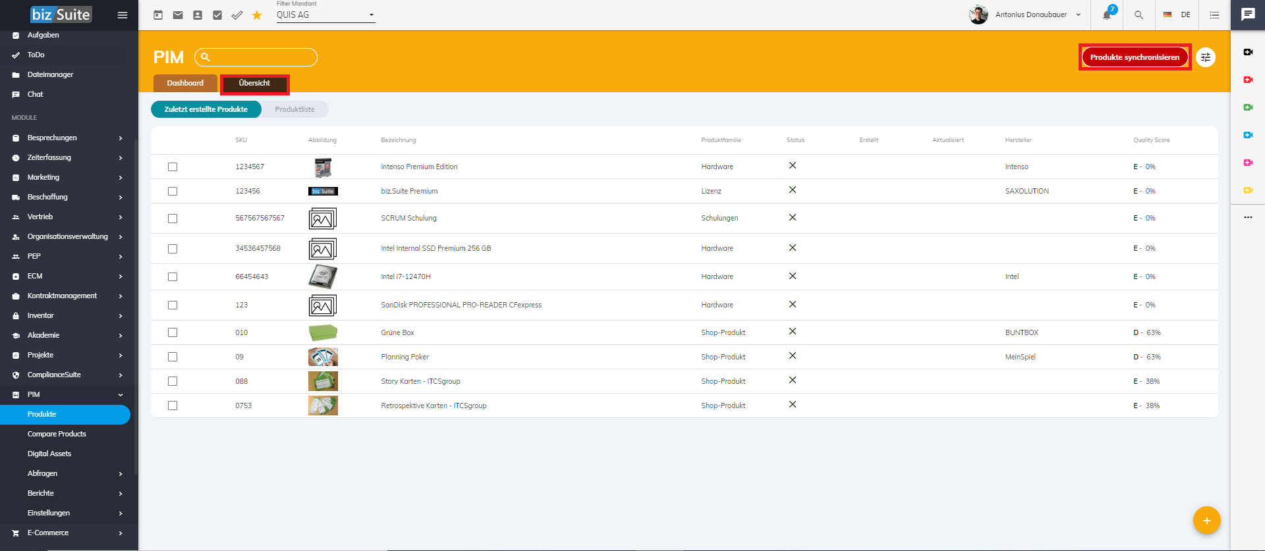Tick checkbox for Intel I7-12470H row
This screenshot has height=551, width=1265.
coord(173,277)
